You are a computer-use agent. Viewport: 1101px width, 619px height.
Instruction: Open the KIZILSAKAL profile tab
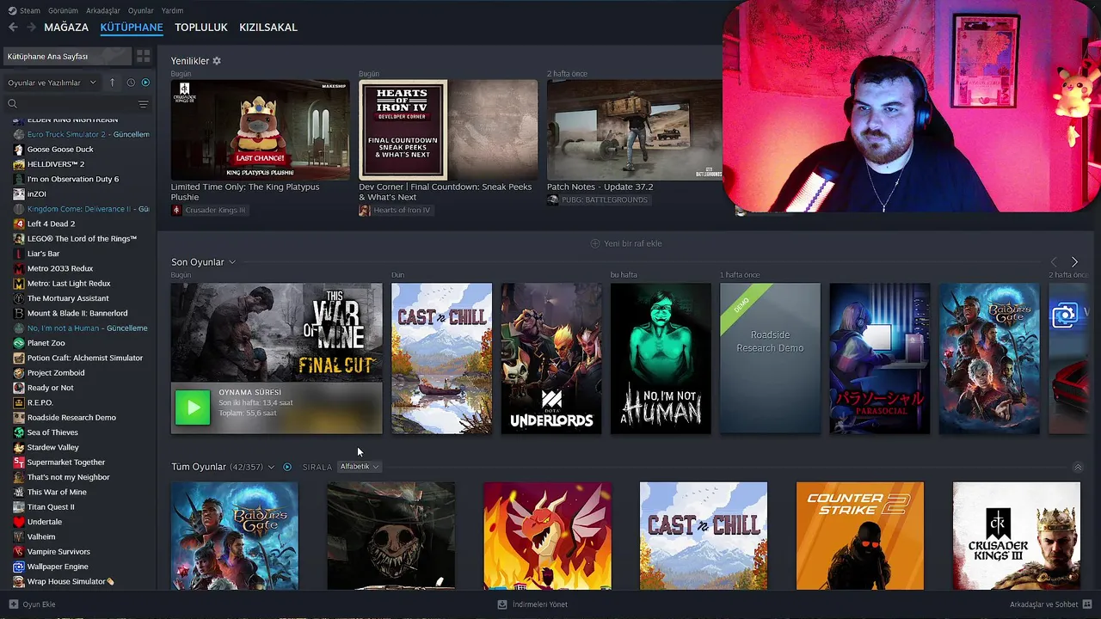point(268,28)
